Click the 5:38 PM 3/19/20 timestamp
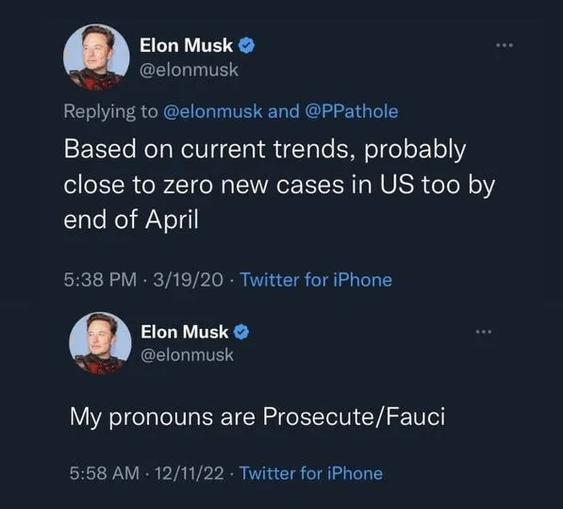 (x=143, y=280)
